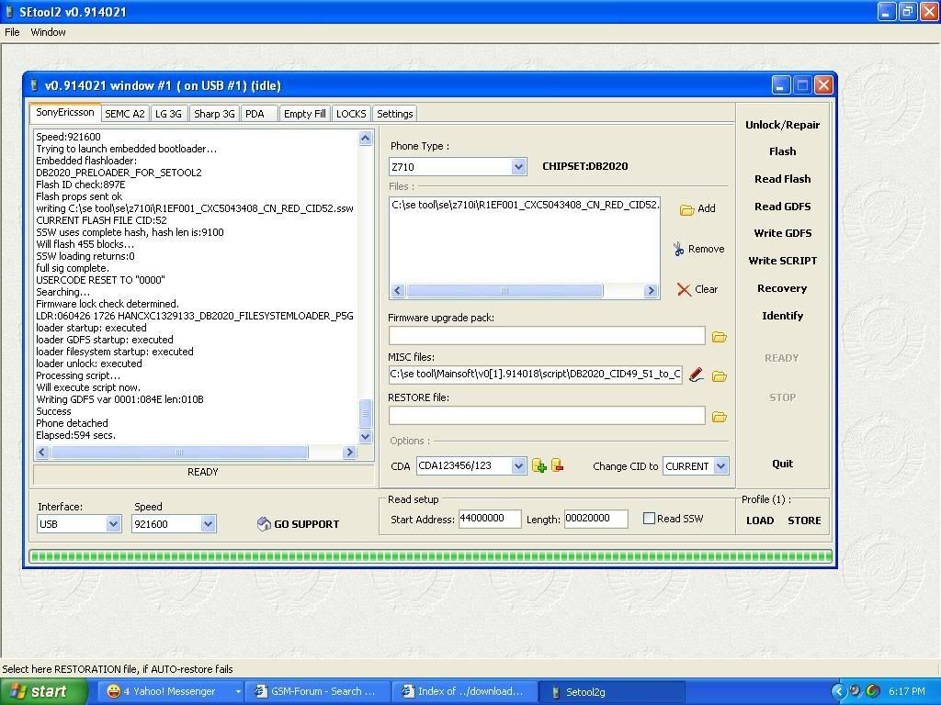Click the Write SCRIPT button
This screenshot has width=941, height=705.
click(783, 261)
